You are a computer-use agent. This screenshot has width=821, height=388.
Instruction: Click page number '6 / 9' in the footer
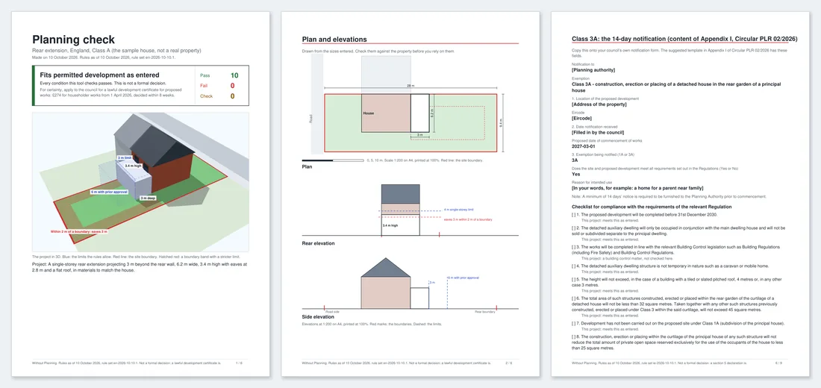pyautogui.click(x=778, y=363)
